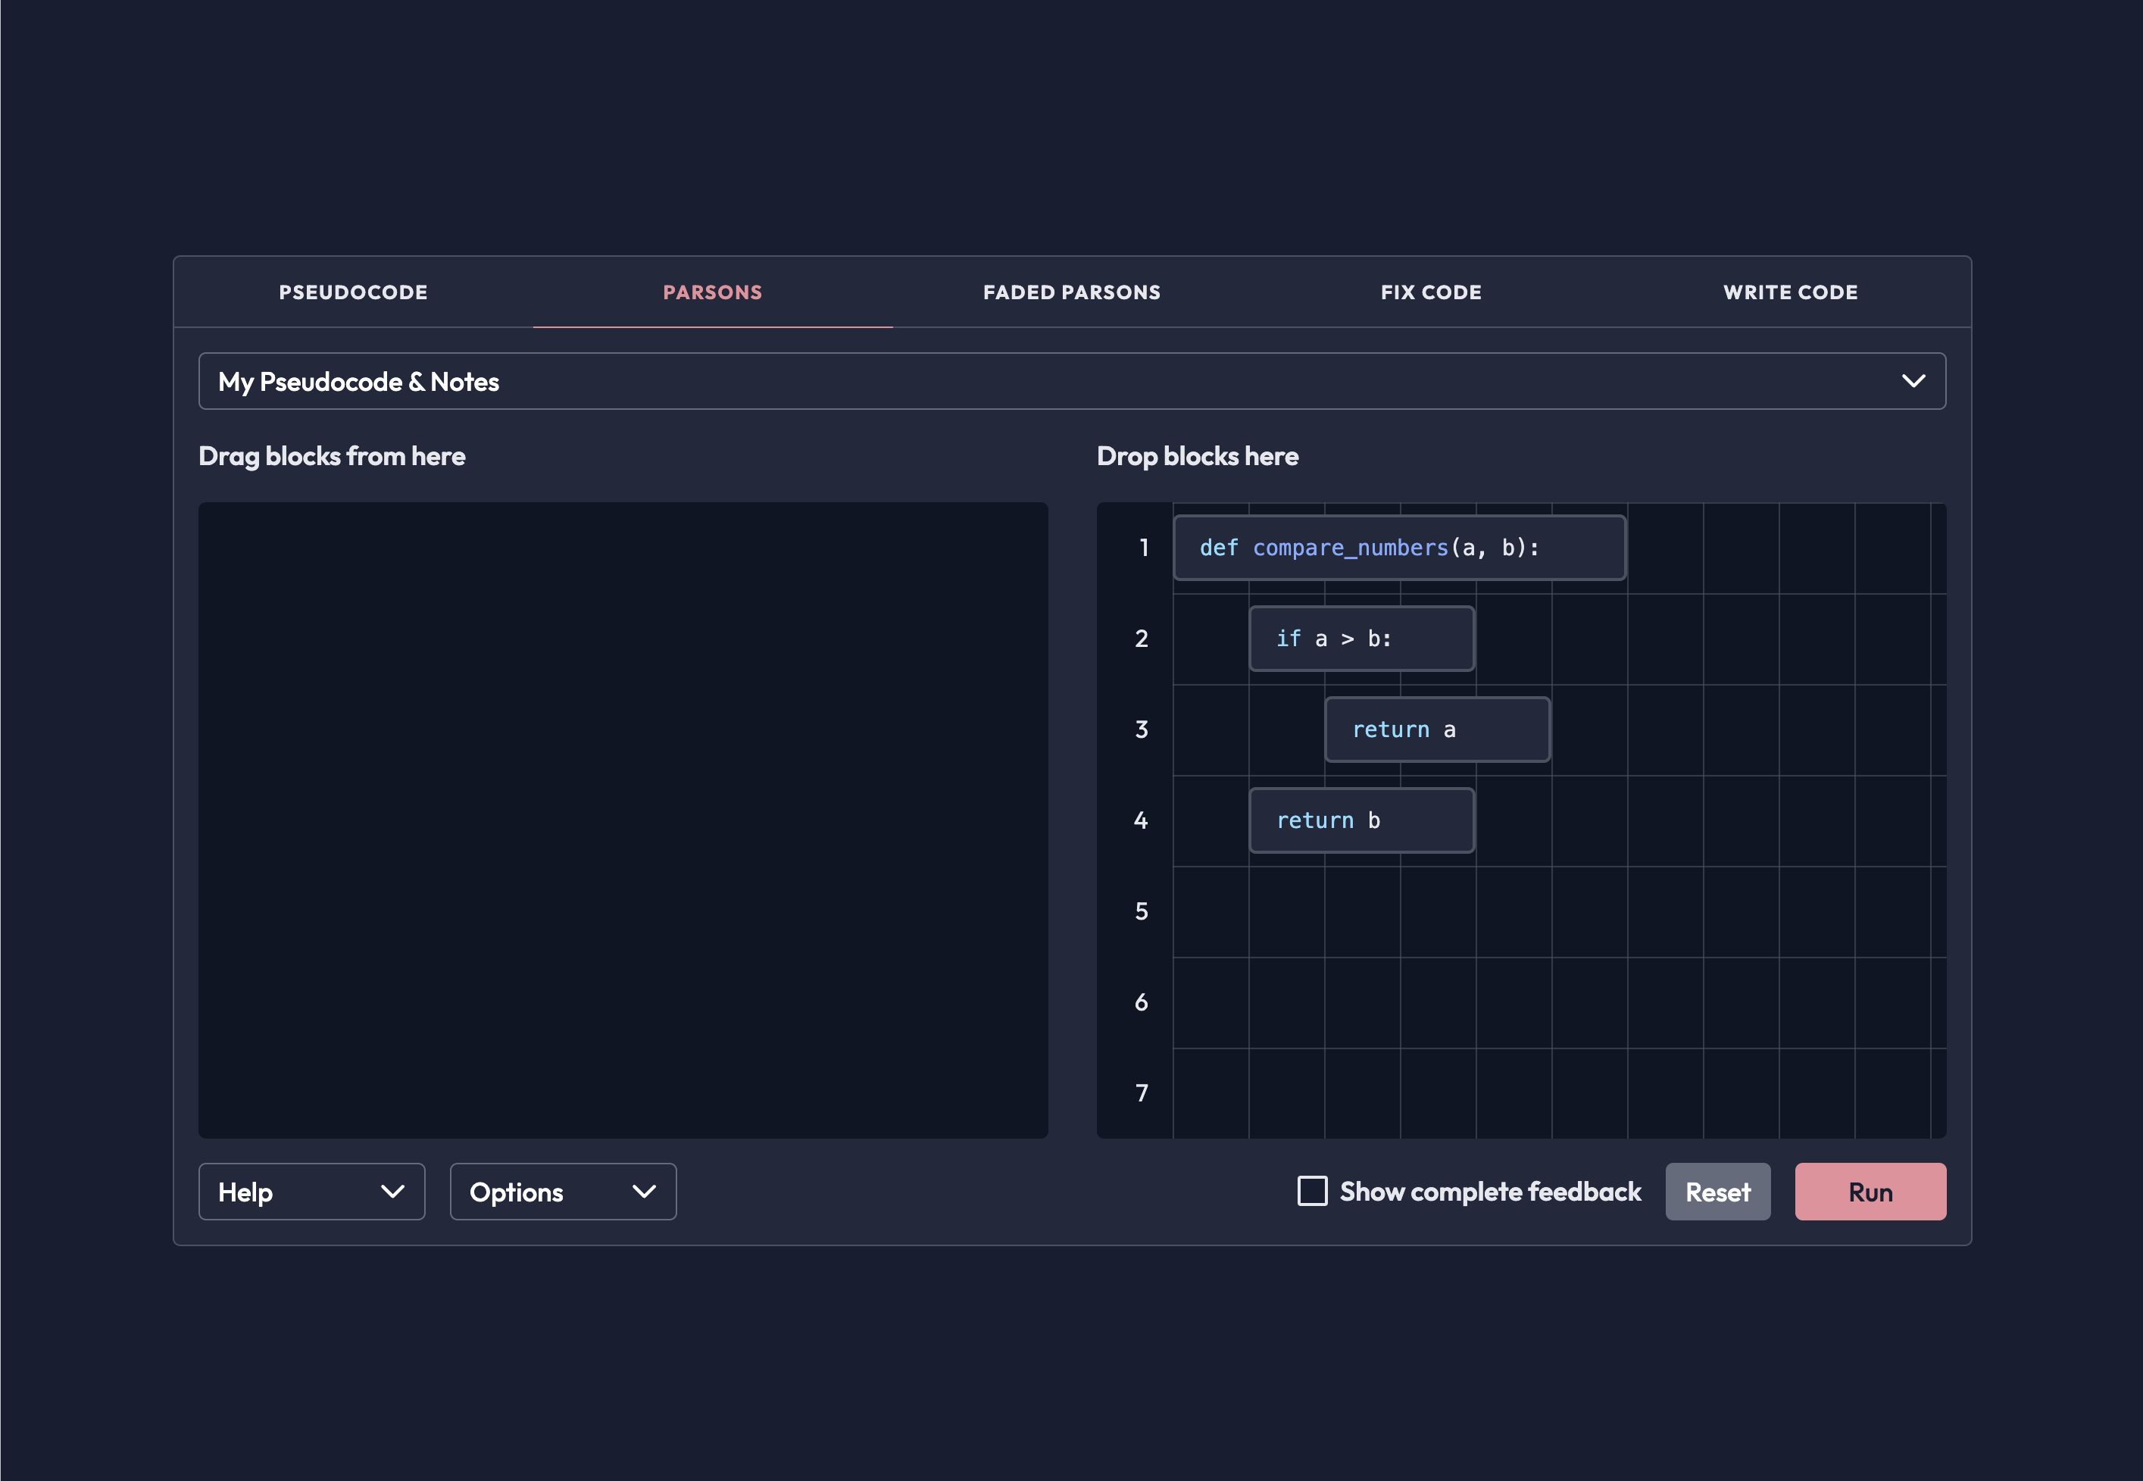
Task: Click line number 7 in drop area
Action: pyautogui.click(x=1141, y=1093)
